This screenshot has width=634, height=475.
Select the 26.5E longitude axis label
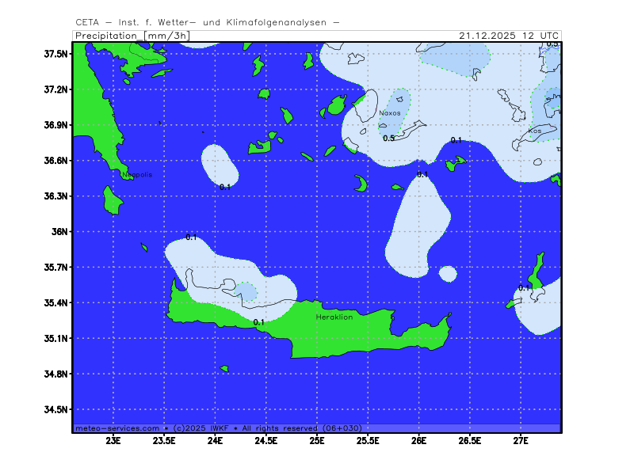point(470,441)
